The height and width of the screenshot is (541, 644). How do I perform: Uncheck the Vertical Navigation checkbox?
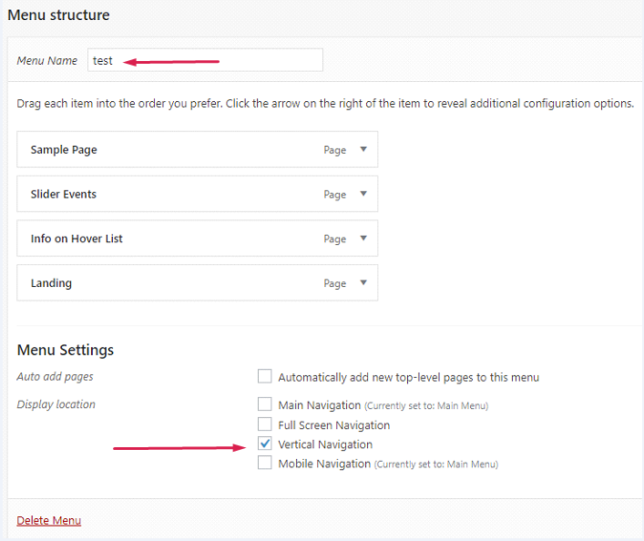point(265,444)
